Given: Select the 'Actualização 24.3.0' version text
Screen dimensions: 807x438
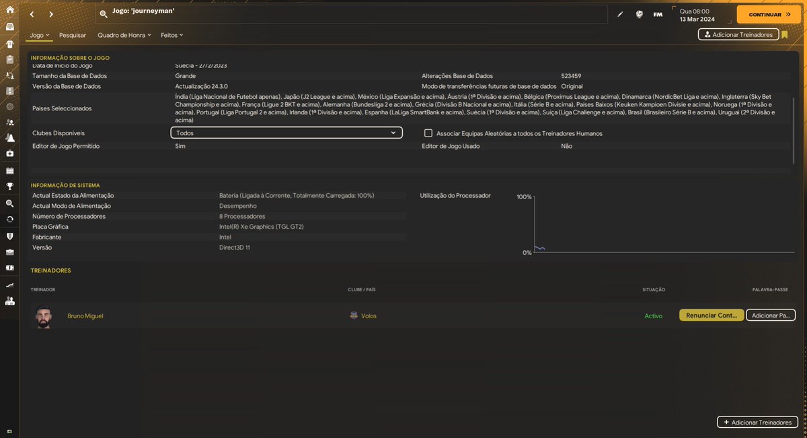Looking at the screenshot, I should [201, 87].
